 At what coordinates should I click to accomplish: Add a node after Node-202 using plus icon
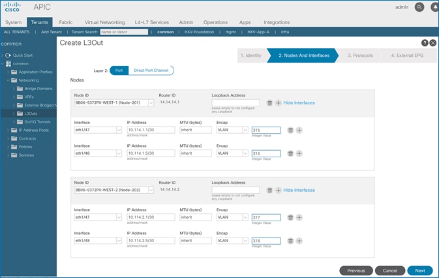[x=278, y=191]
